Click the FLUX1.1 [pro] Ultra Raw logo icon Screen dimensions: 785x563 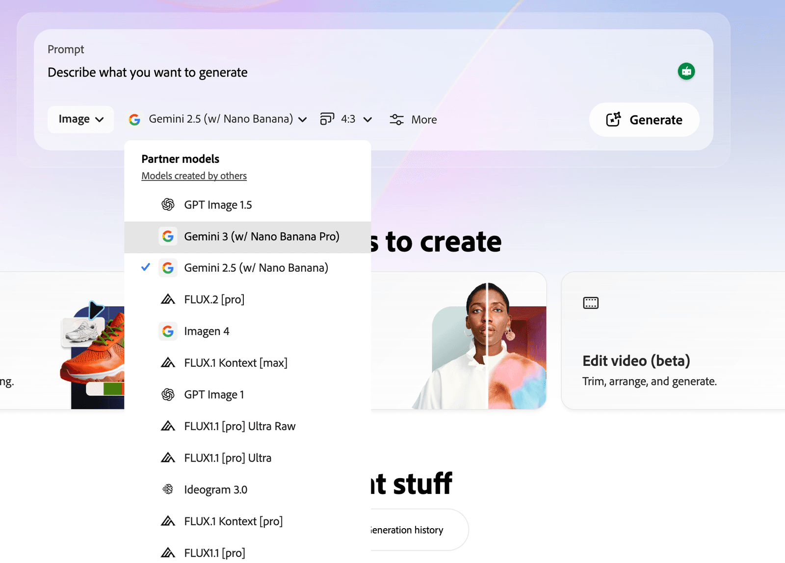coord(168,426)
